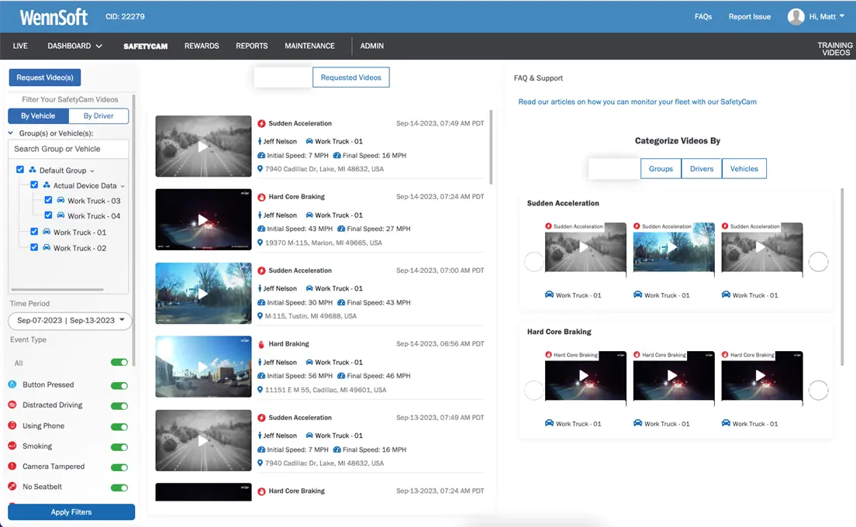Click the play icon on the top Sudden Acceleration video
This screenshot has width=856, height=527.
pos(203,146)
